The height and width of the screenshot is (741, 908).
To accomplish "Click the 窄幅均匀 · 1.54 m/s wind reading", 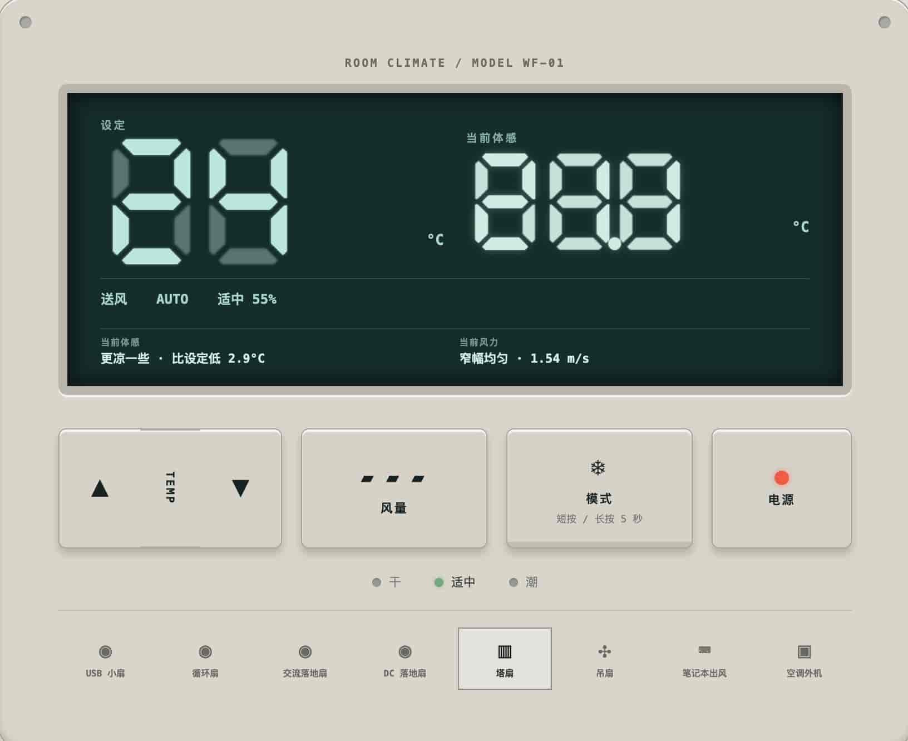I will [x=524, y=358].
